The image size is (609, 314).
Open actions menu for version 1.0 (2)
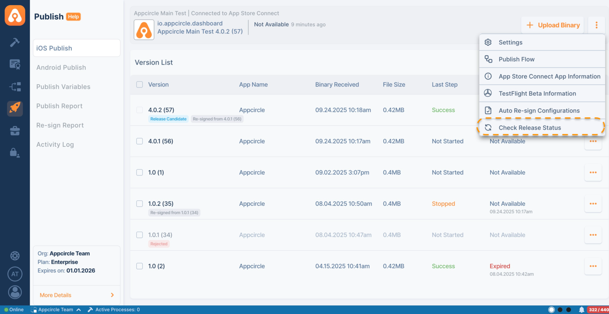tap(593, 266)
